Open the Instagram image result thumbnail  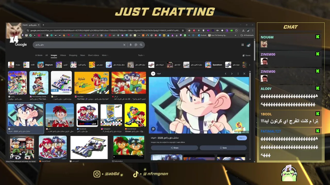tap(111, 115)
